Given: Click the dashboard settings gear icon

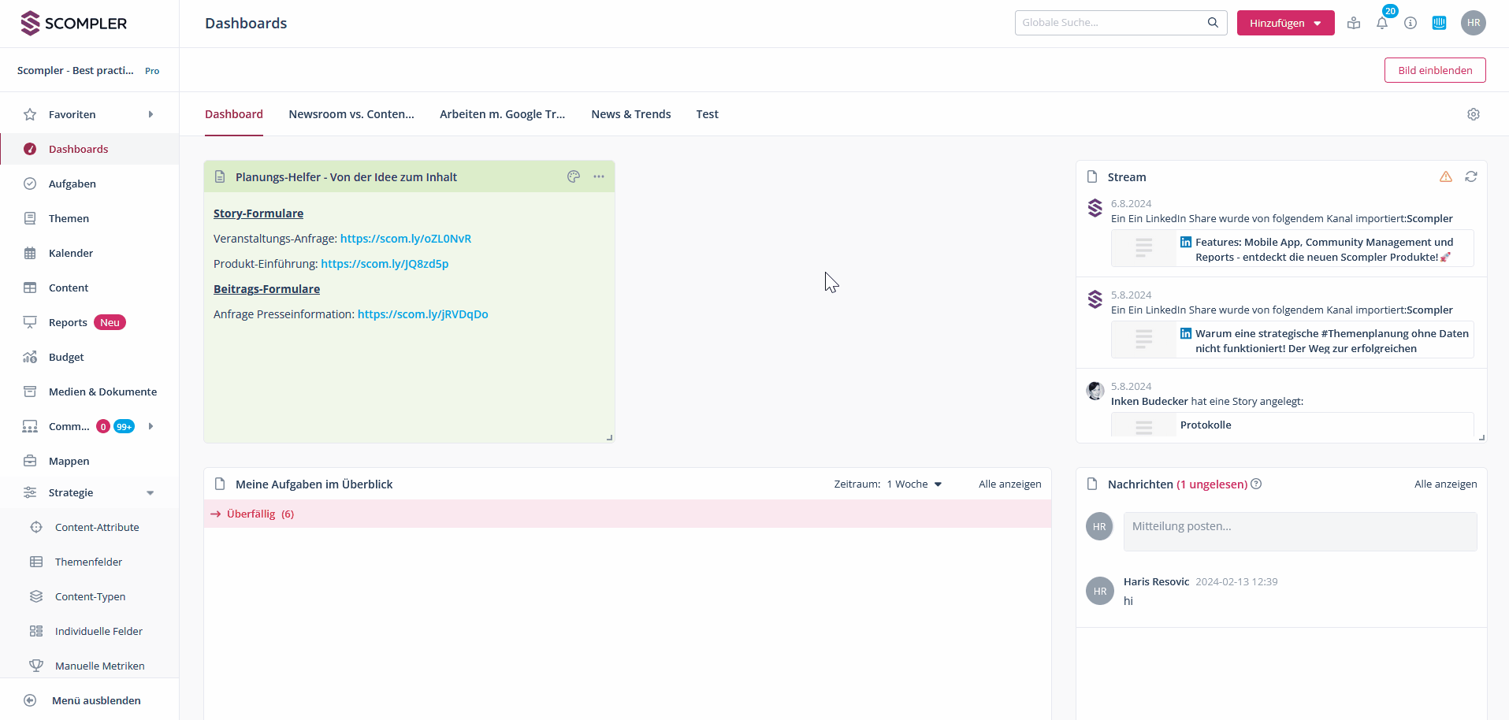Looking at the screenshot, I should 1473,114.
